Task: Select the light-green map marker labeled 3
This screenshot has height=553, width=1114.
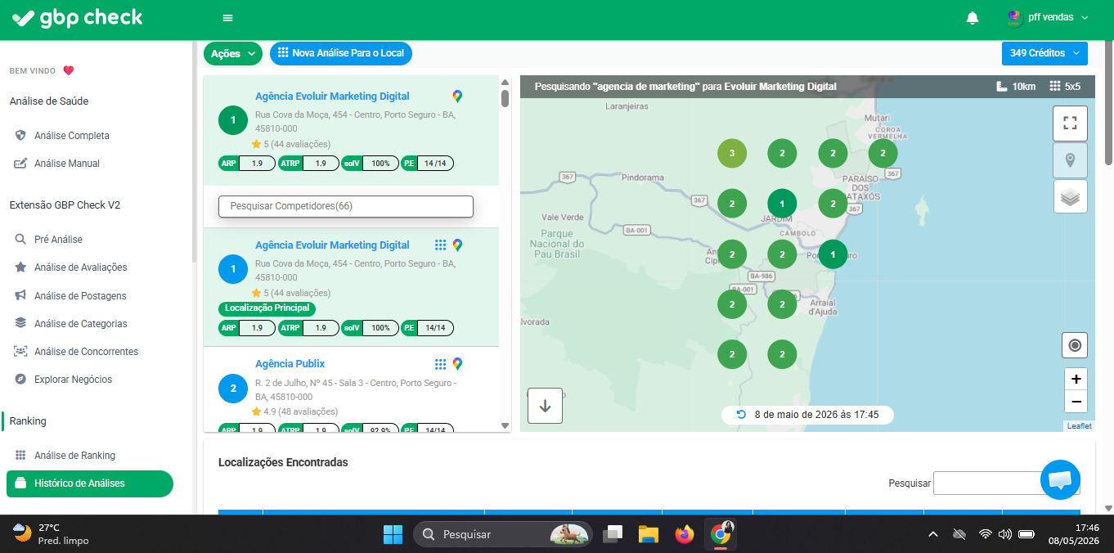Action: pos(732,154)
